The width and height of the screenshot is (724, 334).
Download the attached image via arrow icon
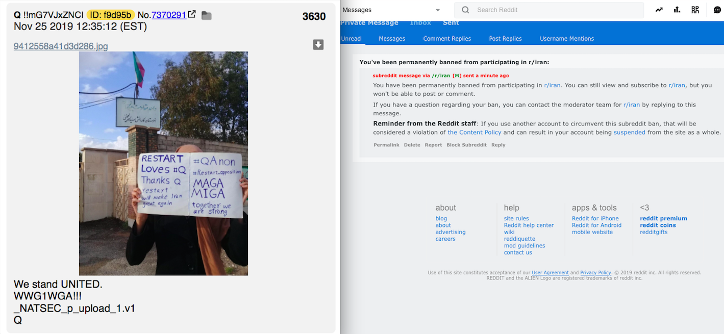coord(318,45)
